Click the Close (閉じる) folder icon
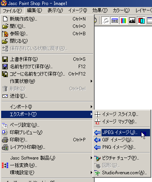152x182 pixels. (5, 41)
